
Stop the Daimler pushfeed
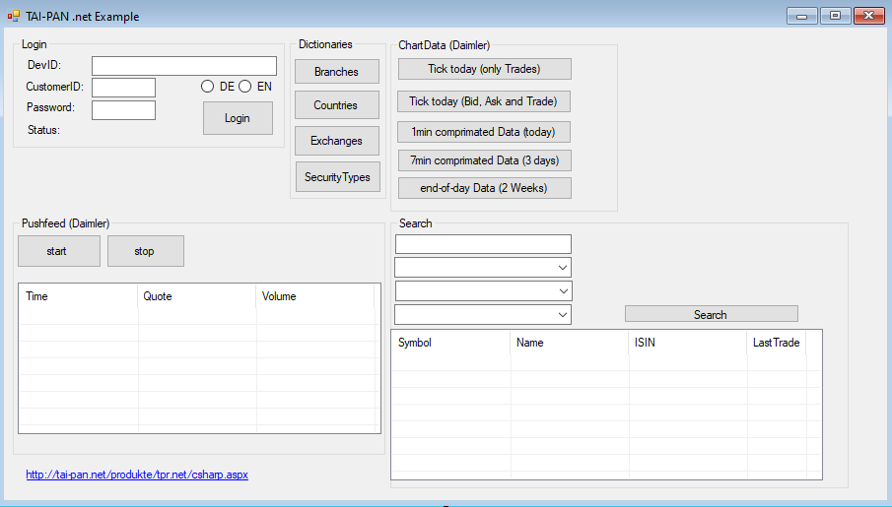pos(146,251)
